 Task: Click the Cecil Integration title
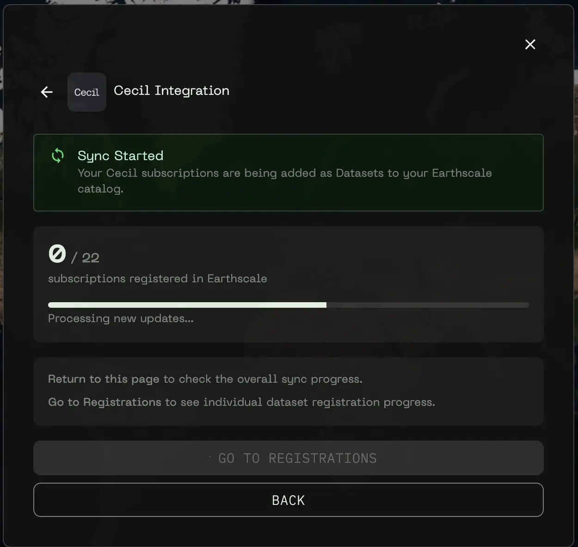click(x=172, y=91)
